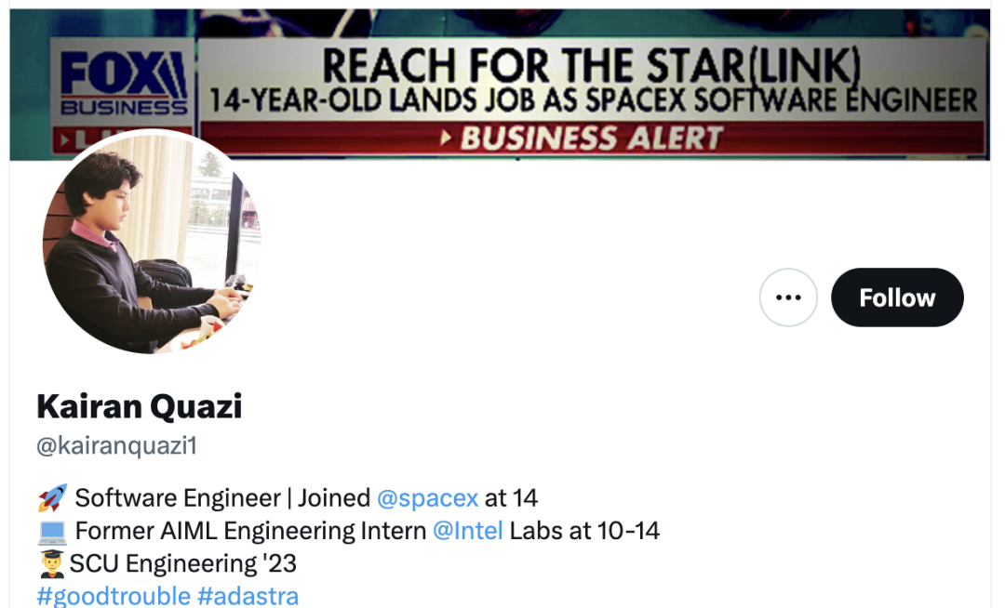Click the 'Former AIML Engineering Intern' text

tap(250, 531)
